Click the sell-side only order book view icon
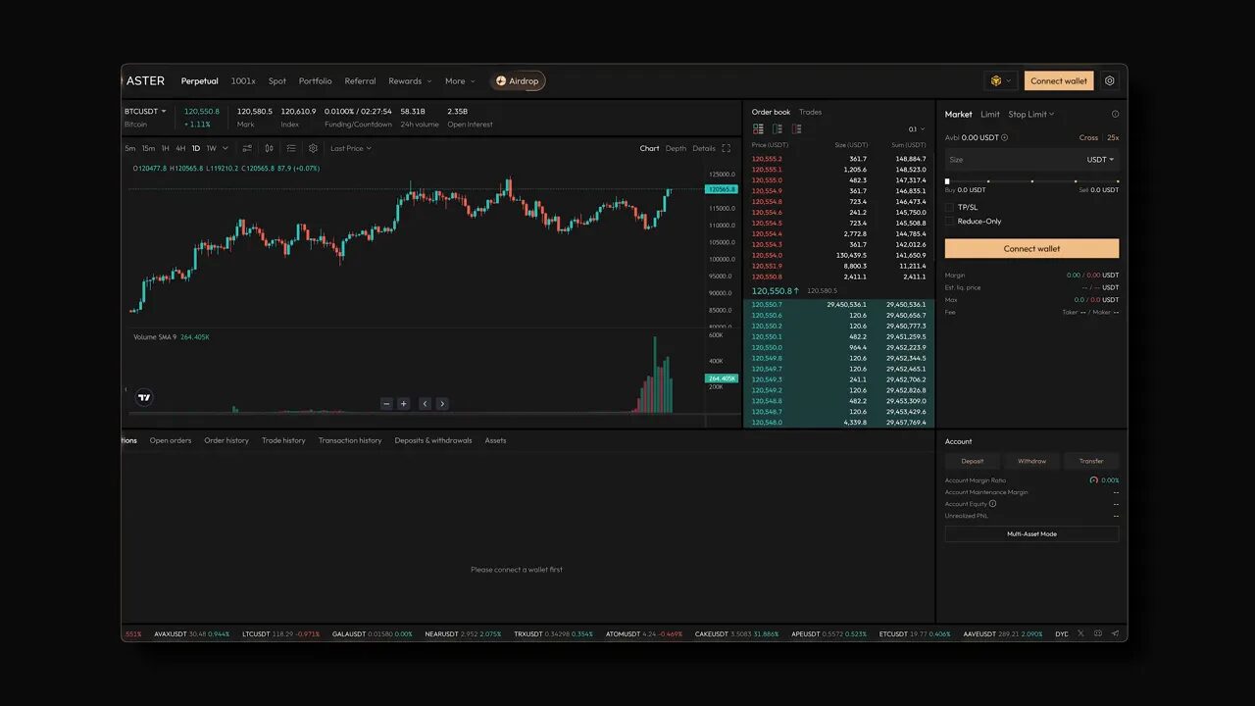Viewport: 1255px width, 706px height. pos(797,128)
